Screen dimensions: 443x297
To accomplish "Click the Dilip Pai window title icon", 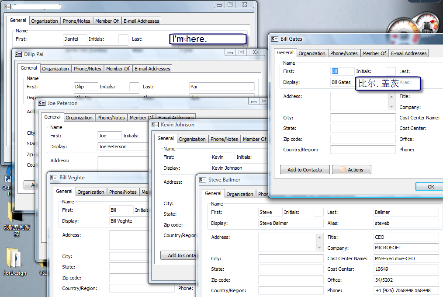I will (x=18, y=54).
